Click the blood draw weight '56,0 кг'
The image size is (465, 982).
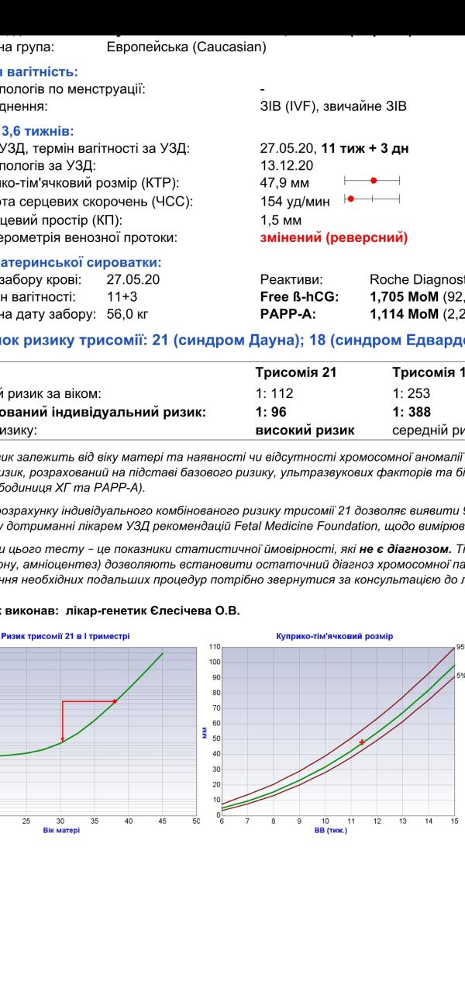[127, 314]
